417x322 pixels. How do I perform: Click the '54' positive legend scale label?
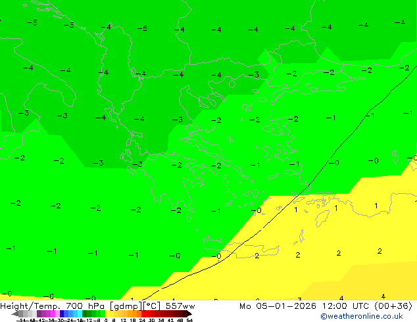189,320
